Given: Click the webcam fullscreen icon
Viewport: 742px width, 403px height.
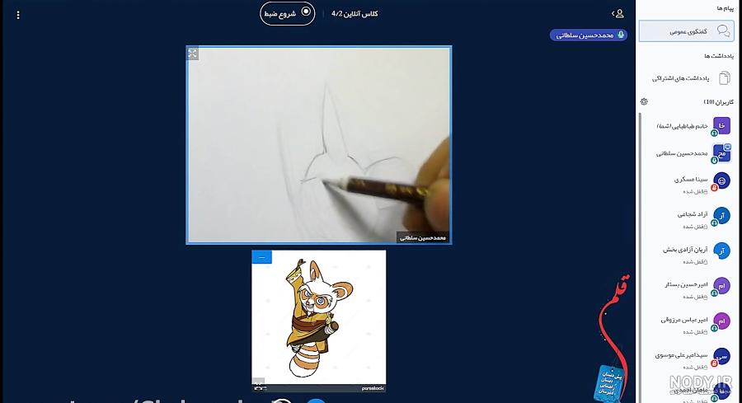Looking at the screenshot, I should point(193,54).
